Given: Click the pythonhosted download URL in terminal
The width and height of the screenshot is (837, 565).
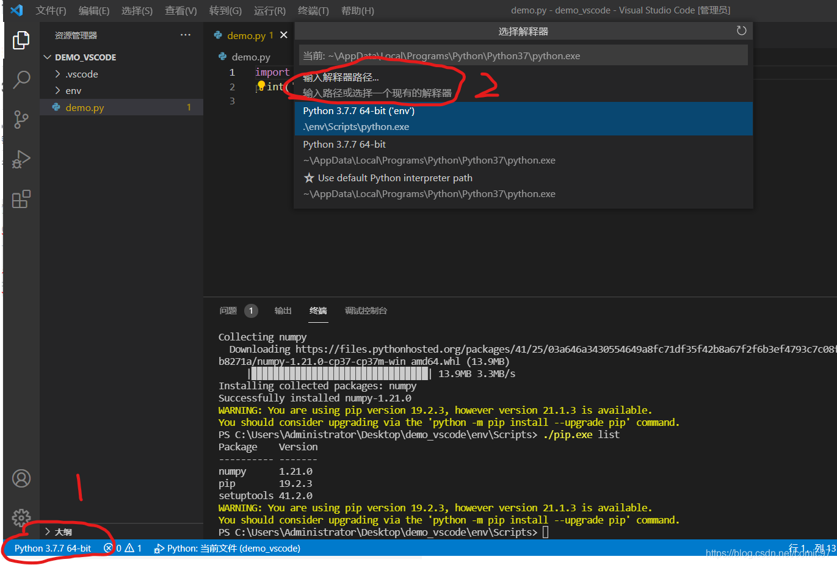Looking at the screenshot, I should pos(566,349).
